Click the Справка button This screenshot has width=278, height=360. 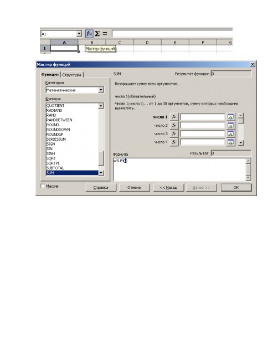[x=101, y=188]
